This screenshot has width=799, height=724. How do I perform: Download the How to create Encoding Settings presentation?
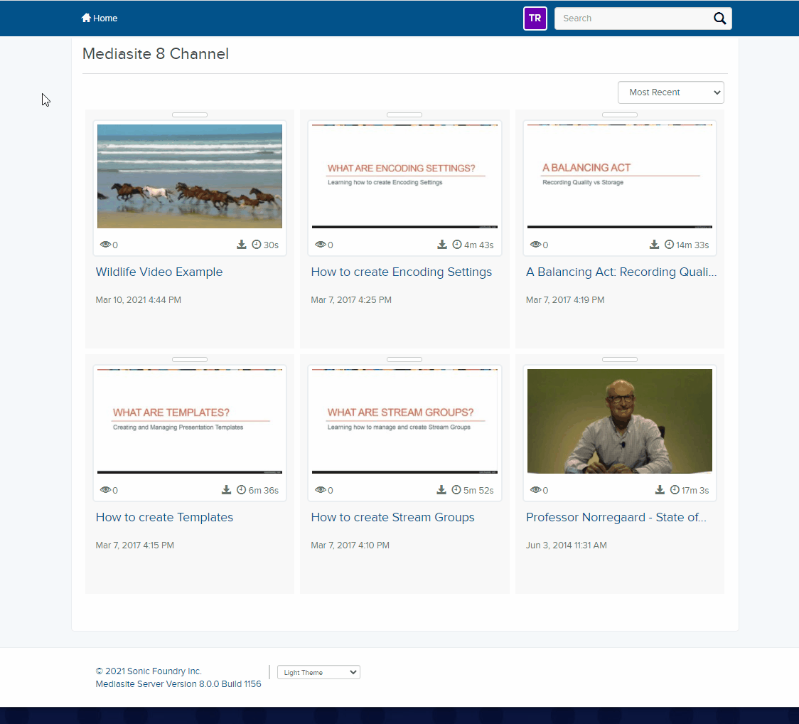tap(442, 245)
